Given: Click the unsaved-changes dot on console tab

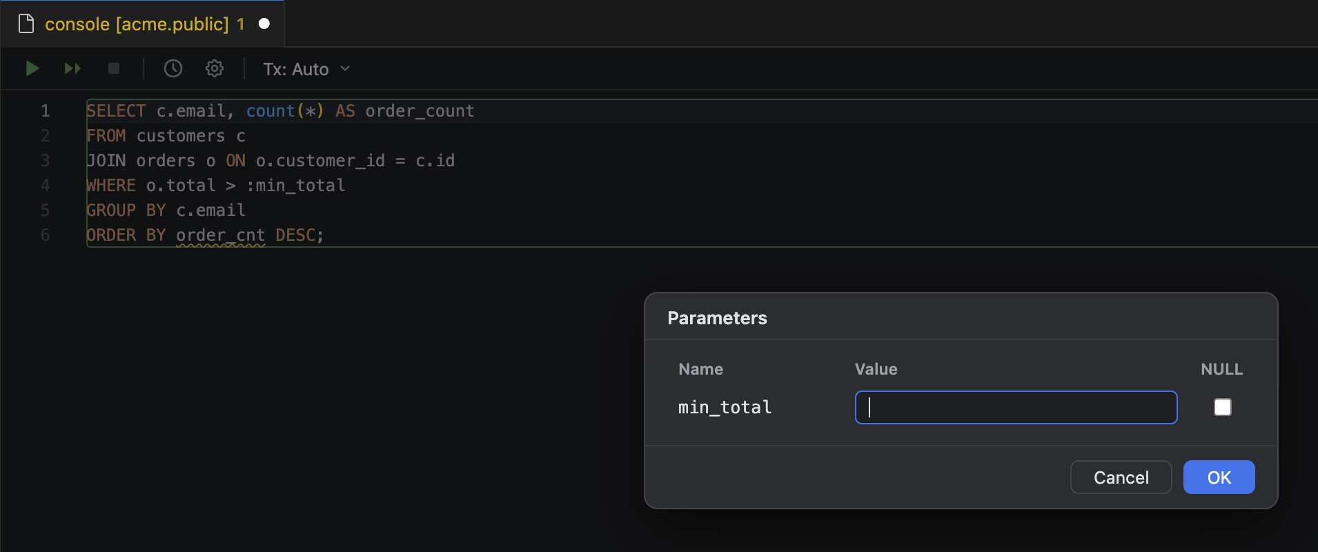Looking at the screenshot, I should [x=264, y=24].
